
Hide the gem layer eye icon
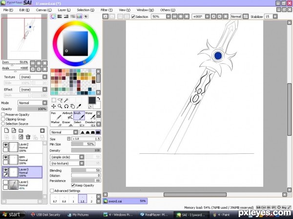[x=5, y=157]
